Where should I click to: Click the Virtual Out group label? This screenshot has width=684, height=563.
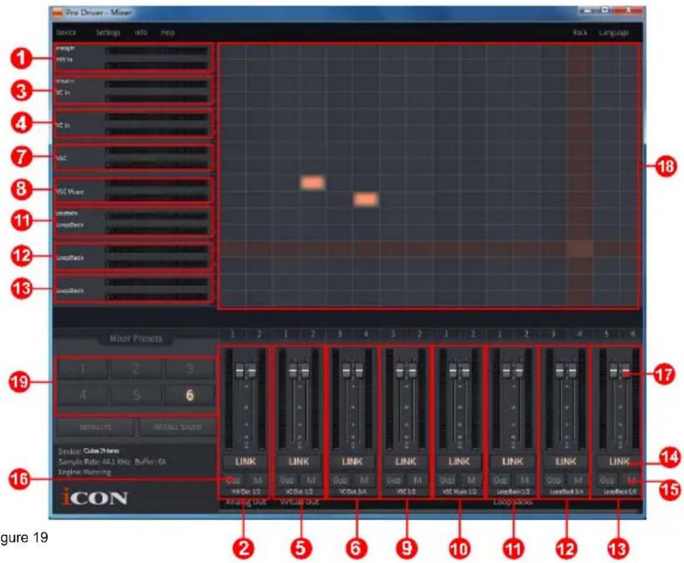pos(299,503)
